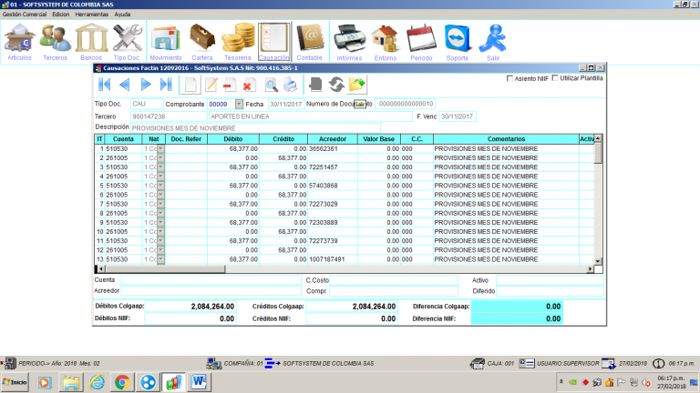Open Nat dropdown in row 1
The height and width of the screenshot is (393, 700).
coord(160,149)
